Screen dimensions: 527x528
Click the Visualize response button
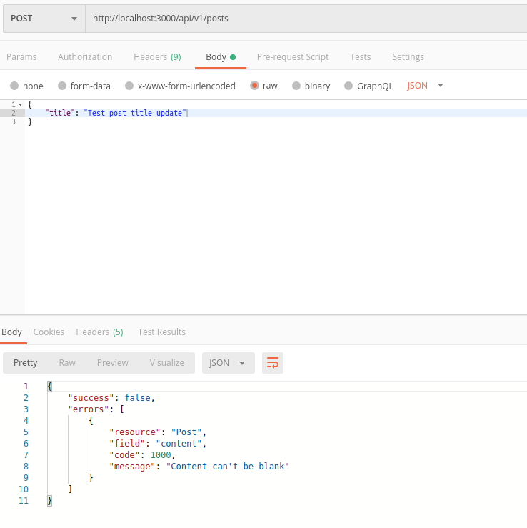coord(167,363)
